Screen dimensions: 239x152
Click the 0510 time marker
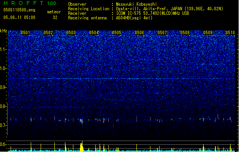click(230, 33)
